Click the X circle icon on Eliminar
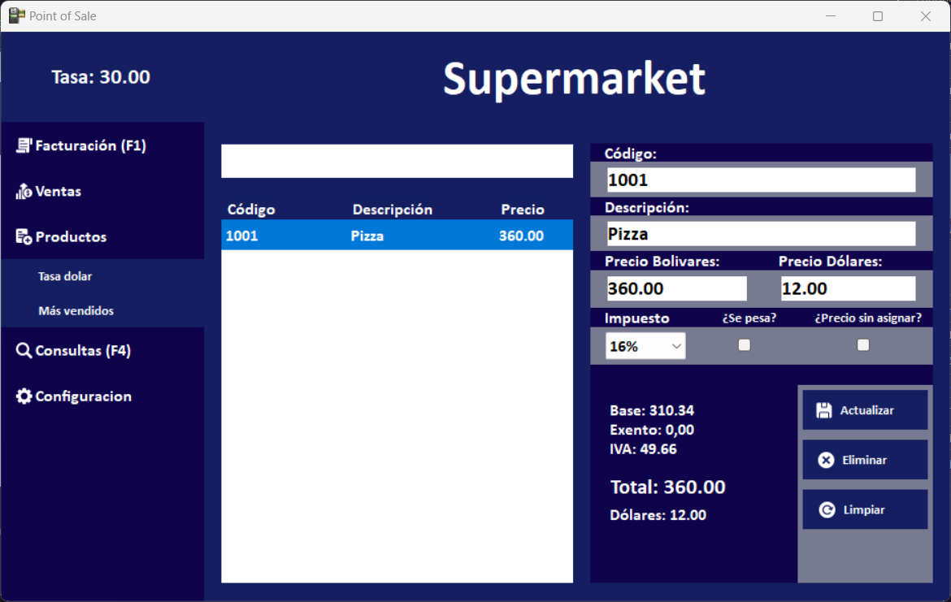 (826, 461)
